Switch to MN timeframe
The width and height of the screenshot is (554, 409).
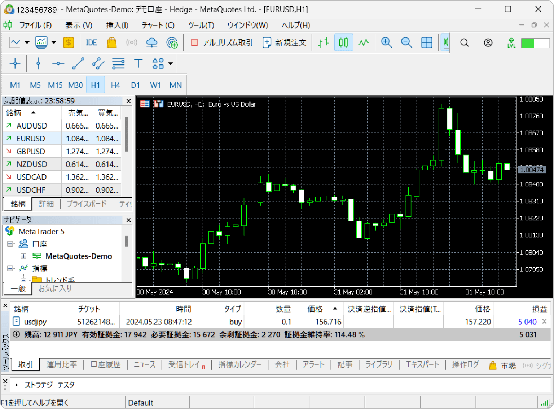pos(176,85)
